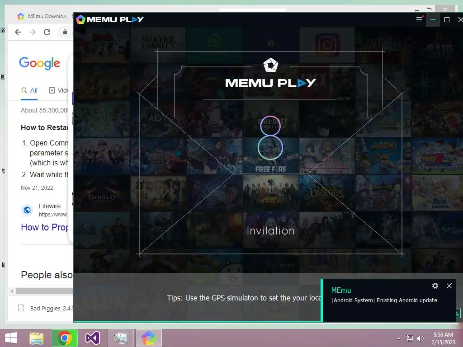Open the Google logo homepage

click(40, 63)
